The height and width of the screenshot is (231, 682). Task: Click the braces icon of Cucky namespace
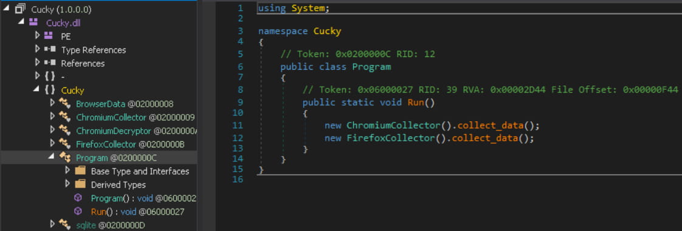[50, 90]
